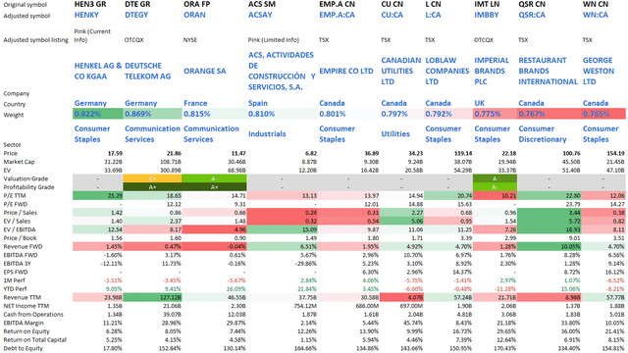Open the ORAN adjusted symbol link
This screenshot has width=628, height=353.
coord(194,16)
